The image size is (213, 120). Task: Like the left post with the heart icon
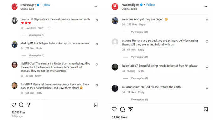pos(14,105)
